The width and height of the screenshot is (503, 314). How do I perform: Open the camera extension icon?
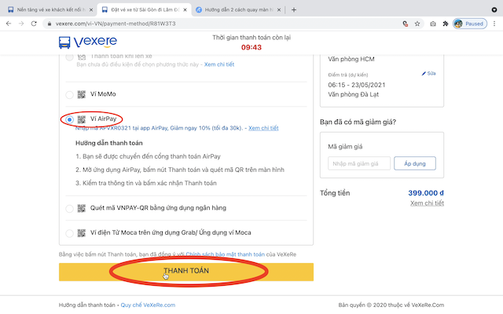tap(433, 24)
